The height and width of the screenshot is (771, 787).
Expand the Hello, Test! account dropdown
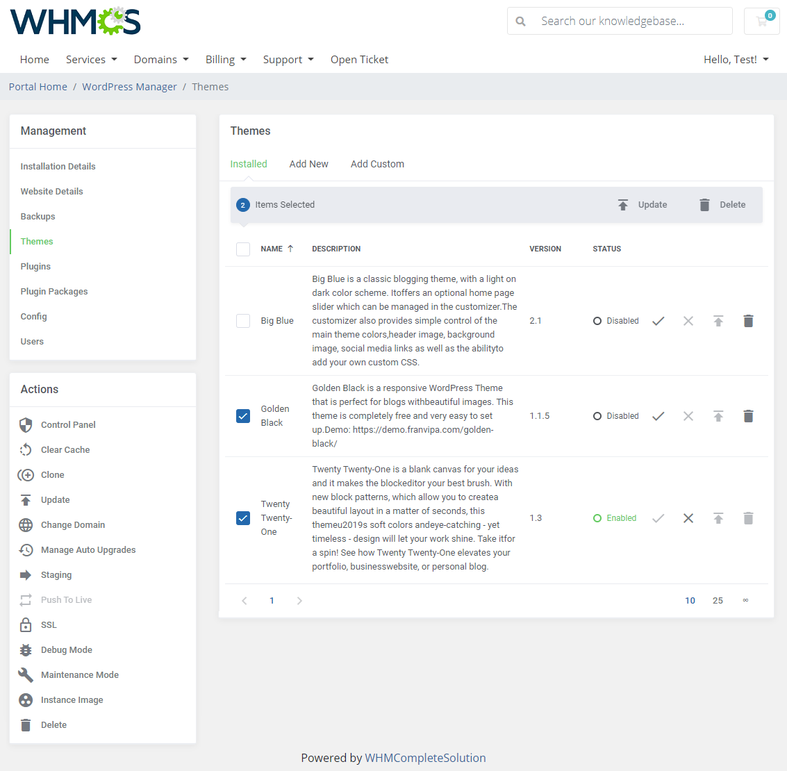tap(736, 60)
